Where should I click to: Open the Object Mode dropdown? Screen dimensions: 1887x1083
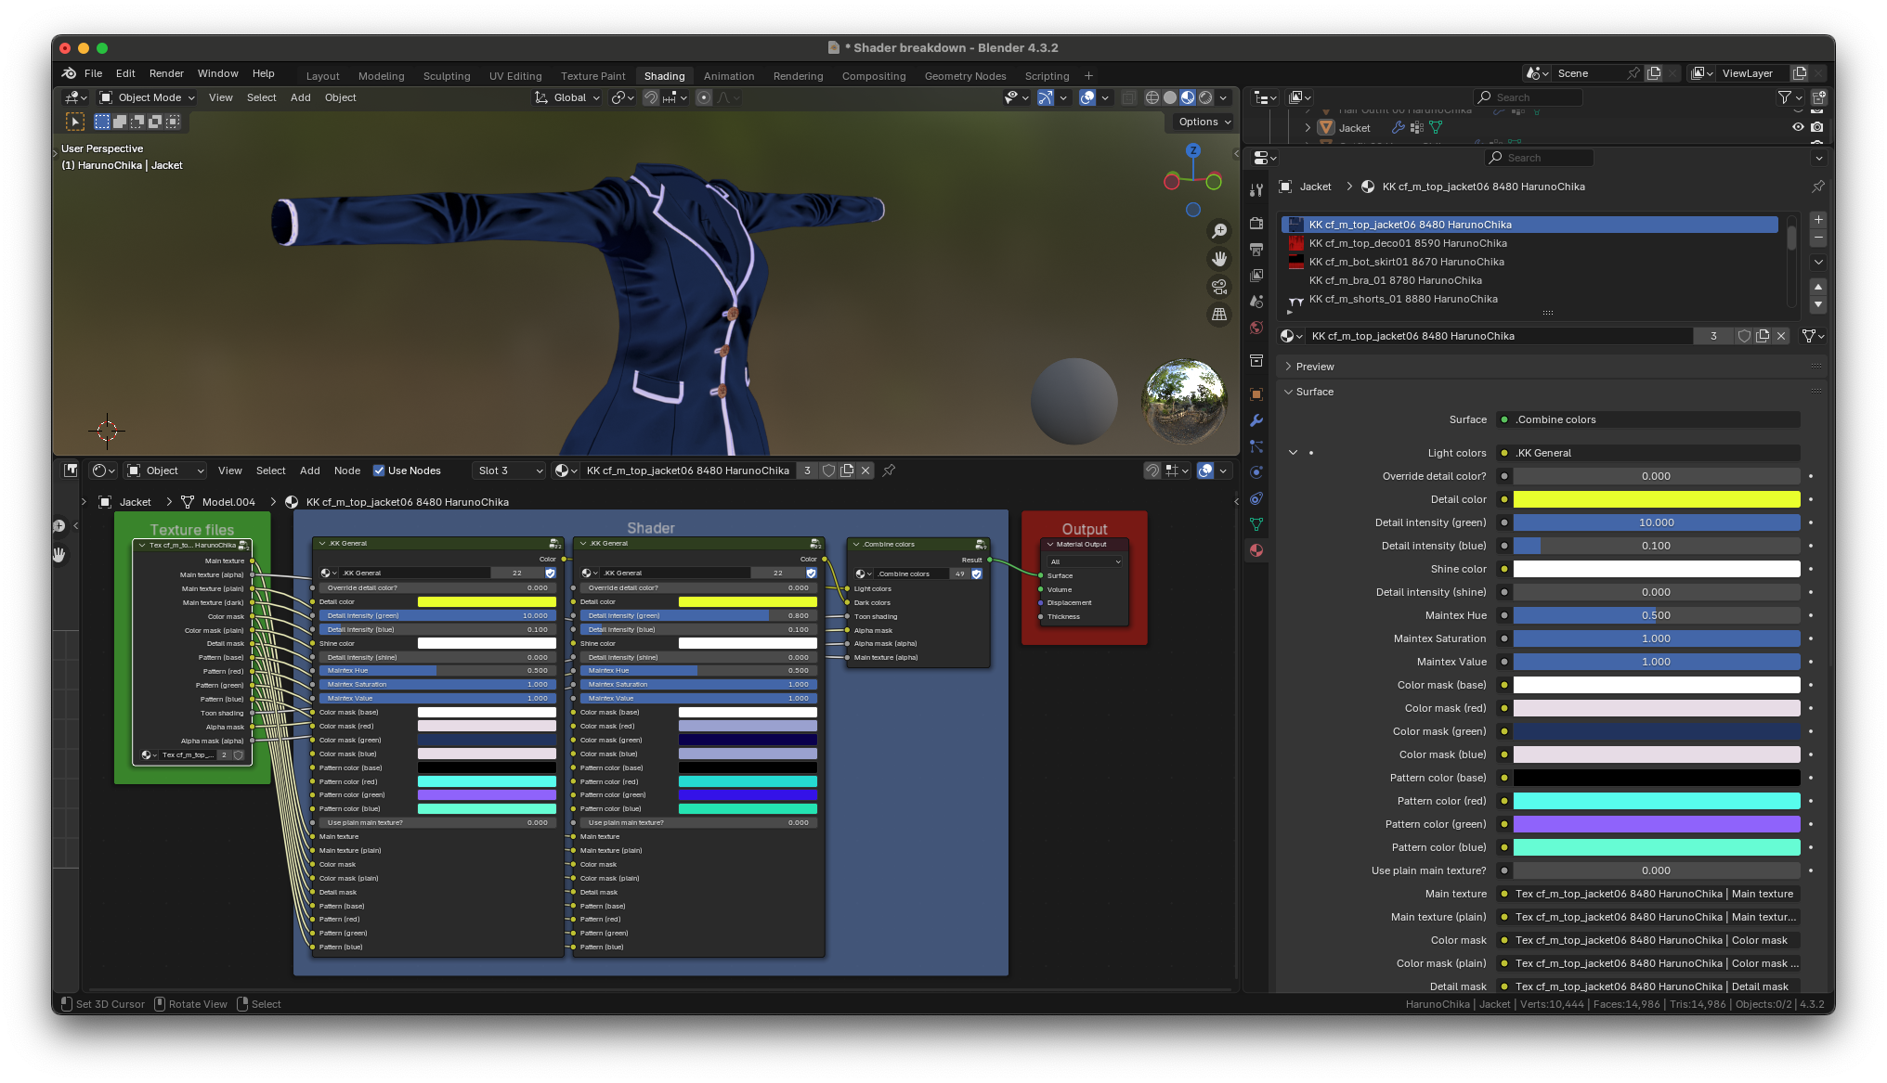(148, 97)
